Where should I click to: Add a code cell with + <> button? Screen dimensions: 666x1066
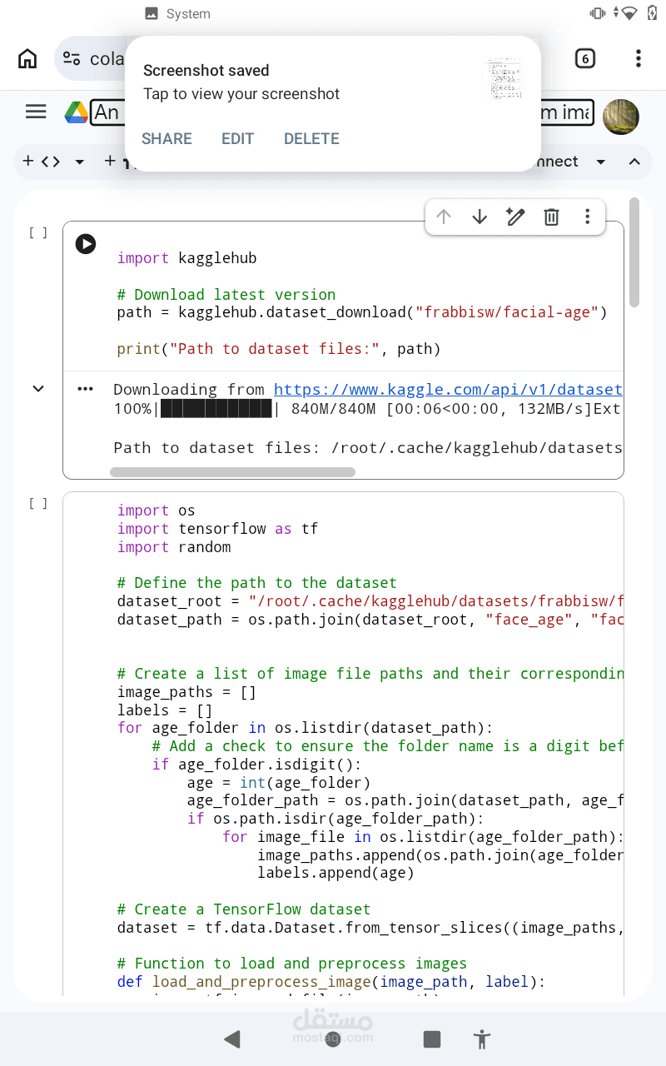click(x=42, y=162)
